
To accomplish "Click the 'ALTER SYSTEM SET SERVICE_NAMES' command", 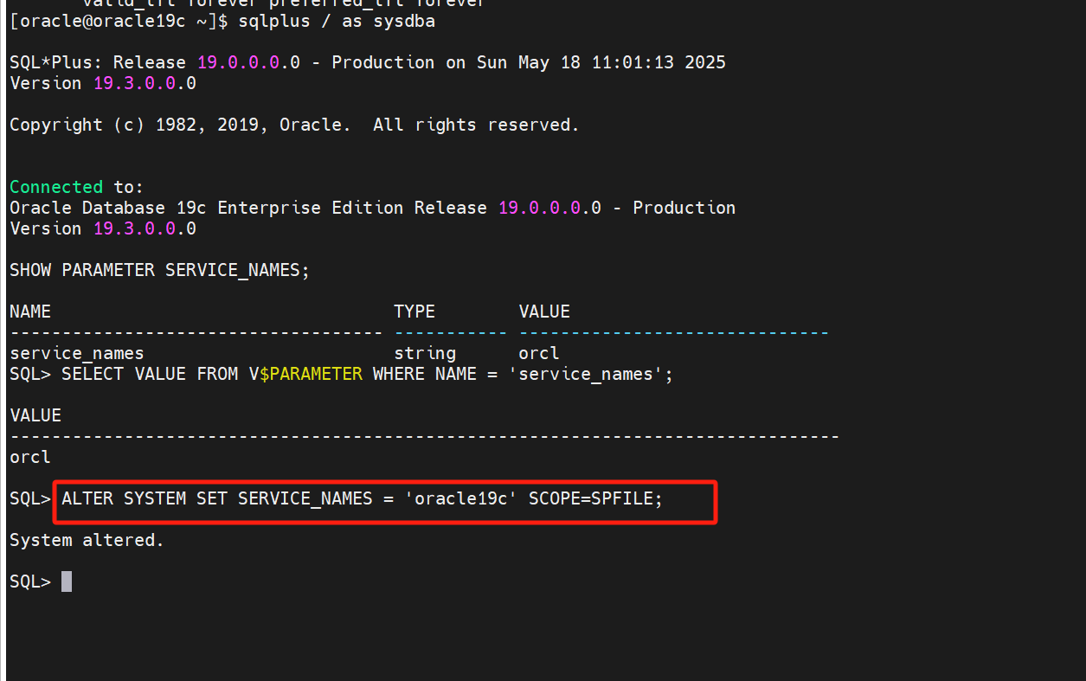I will point(362,498).
